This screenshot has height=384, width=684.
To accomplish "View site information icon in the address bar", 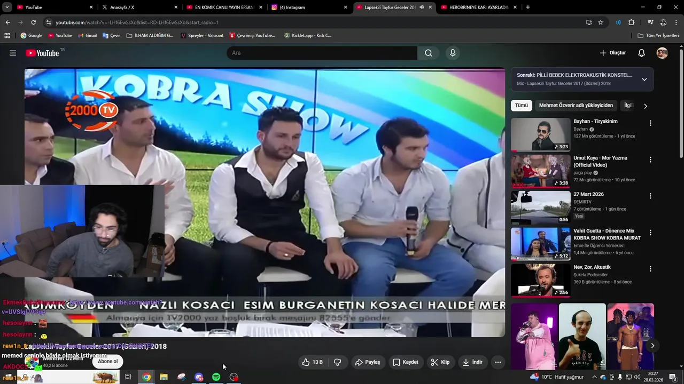I will coord(49,22).
